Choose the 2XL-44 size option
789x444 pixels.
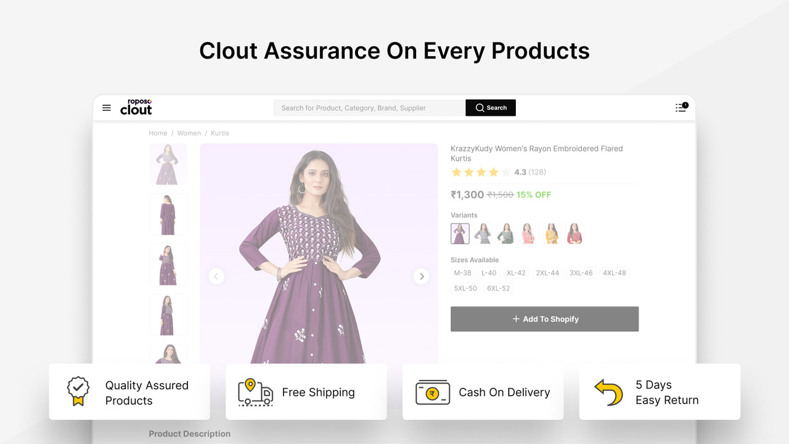point(547,273)
